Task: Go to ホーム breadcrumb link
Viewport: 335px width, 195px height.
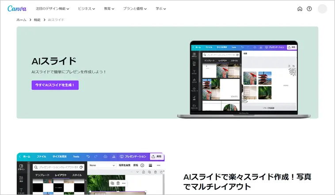Action: (21, 20)
